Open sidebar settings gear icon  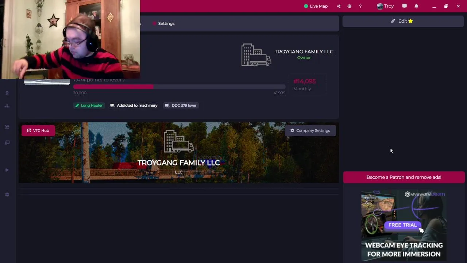point(7,195)
